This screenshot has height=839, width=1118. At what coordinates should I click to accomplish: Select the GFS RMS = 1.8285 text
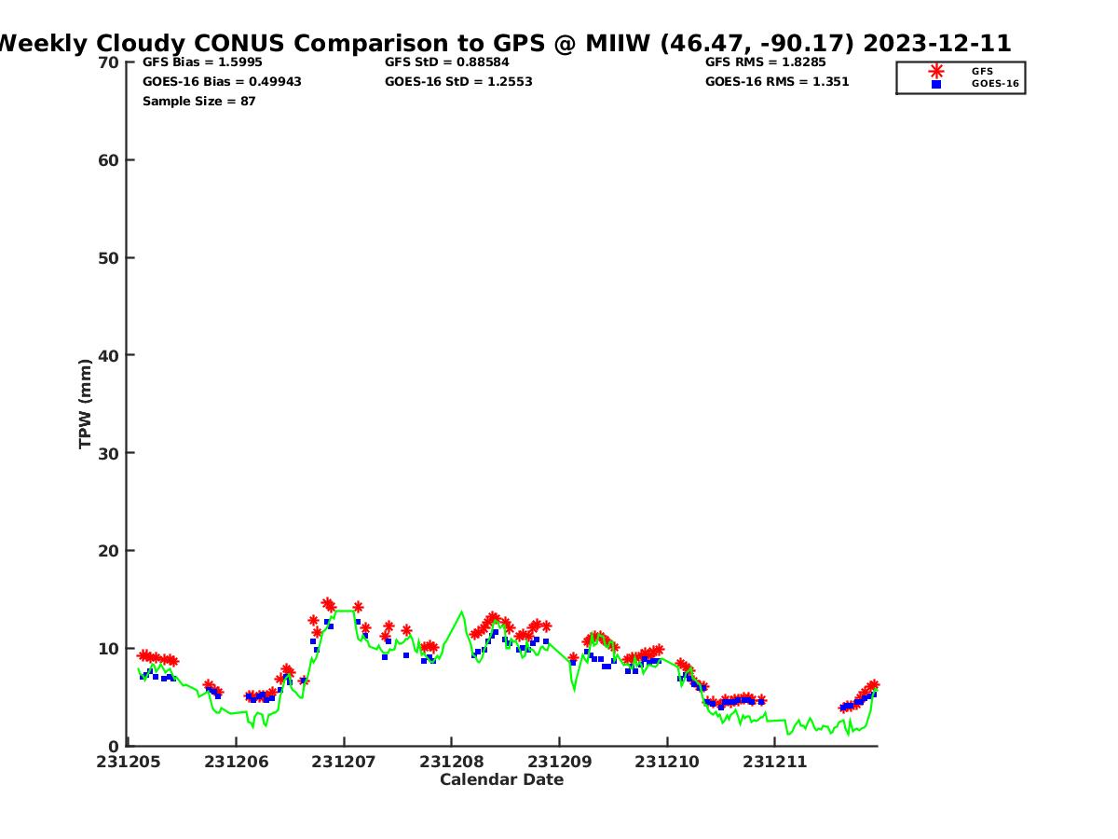click(765, 62)
